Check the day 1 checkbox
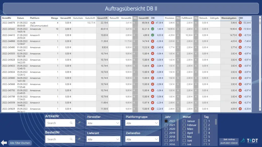Image resolution: width=262 pixels, height=147 pixels. click(205, 121)
